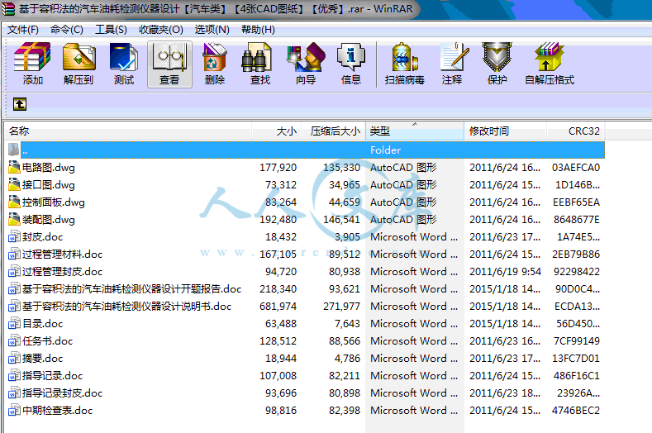Screen dimensions: 652x433
Task: Sort by Modified time (修改时间) header
Action: (x=505, y=131)
